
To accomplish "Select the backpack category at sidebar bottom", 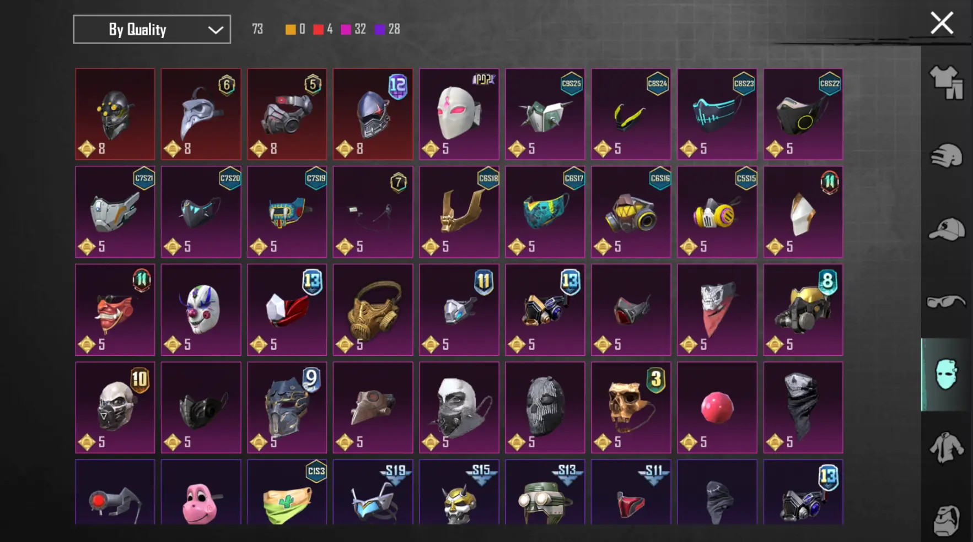I will coord(946,520).
